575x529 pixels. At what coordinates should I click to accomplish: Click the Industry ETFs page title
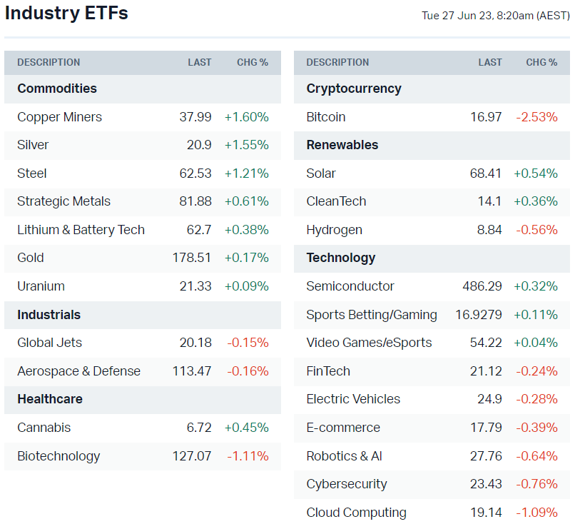tap(66, 13)
